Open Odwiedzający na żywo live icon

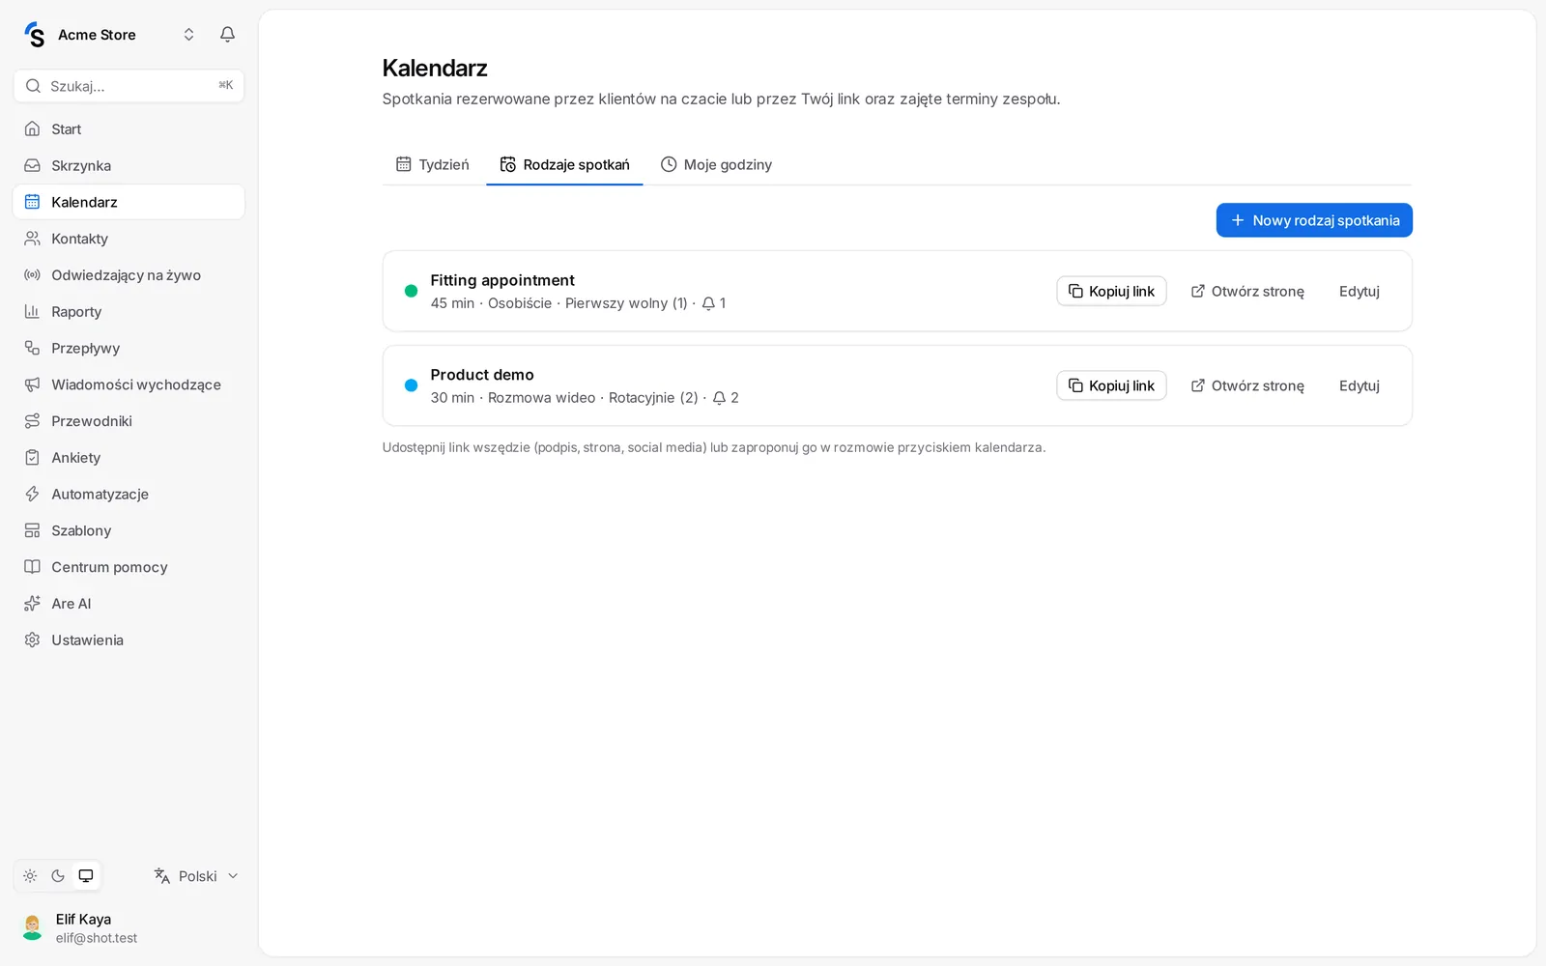tap(32, 275)
